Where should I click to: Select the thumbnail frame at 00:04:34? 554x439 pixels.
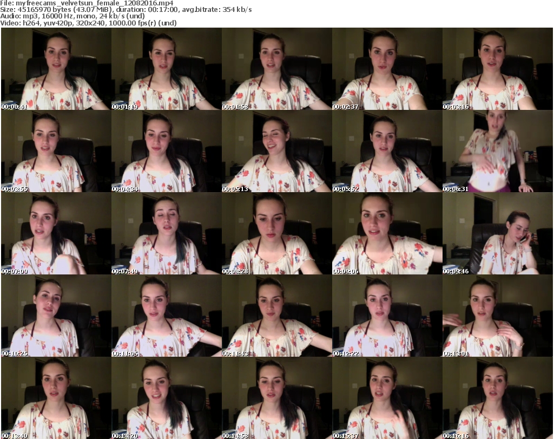pos(167,151)
